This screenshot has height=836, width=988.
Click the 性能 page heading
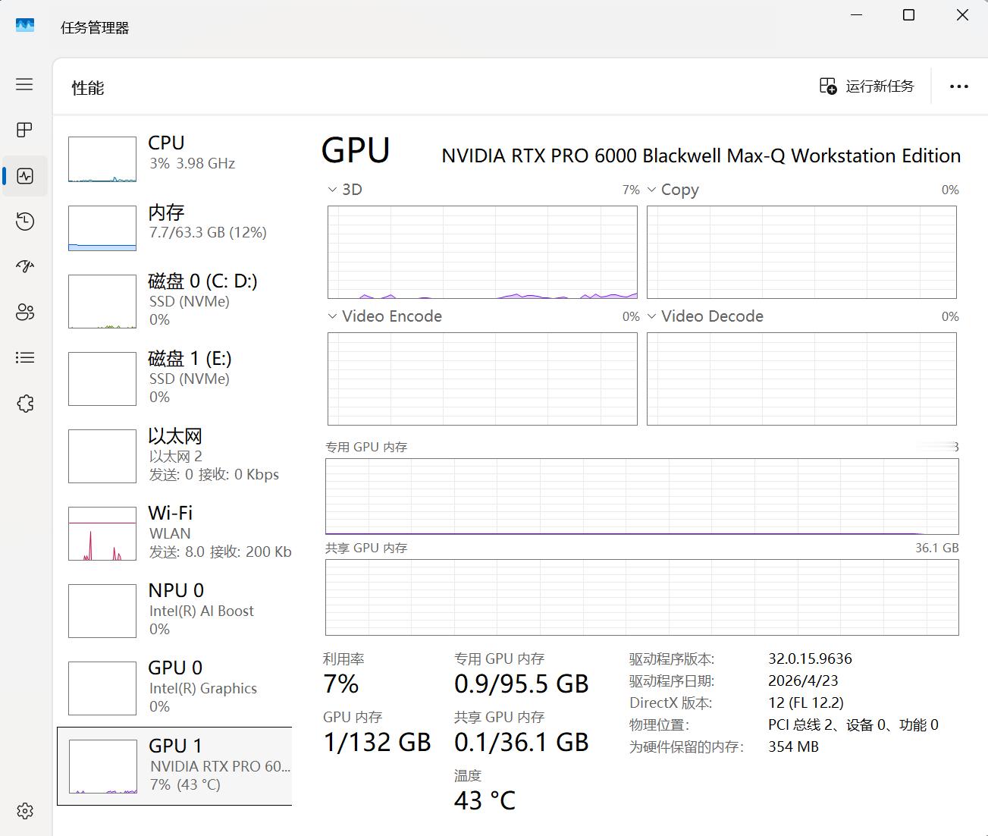(x=88, y=88)
